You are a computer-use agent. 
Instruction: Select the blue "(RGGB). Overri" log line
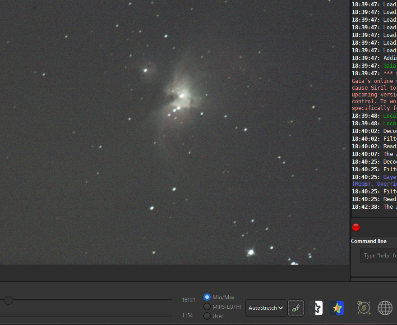pyautogui.click(x=374, y=184)
